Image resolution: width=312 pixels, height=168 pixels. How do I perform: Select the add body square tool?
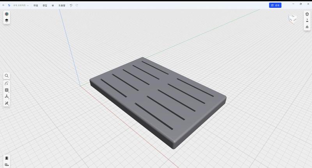[7, 90]
